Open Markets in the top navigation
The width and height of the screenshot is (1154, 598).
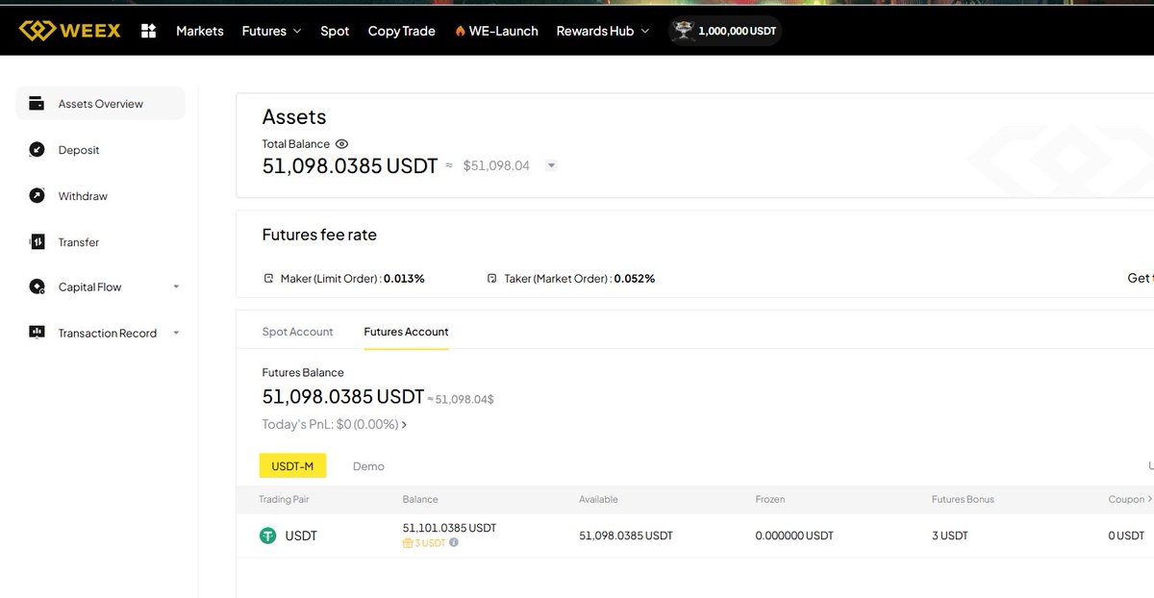200,31
